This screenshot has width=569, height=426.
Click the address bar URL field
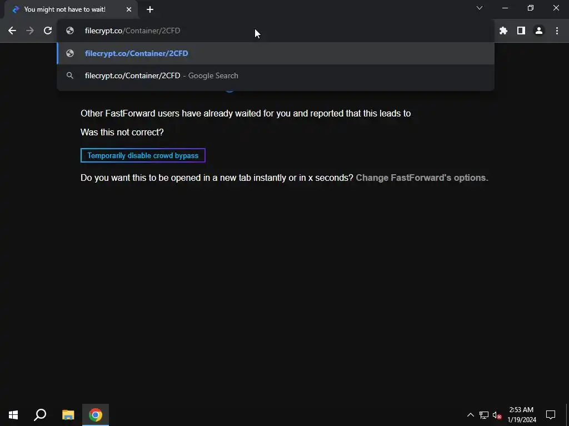tap(276, 31)
